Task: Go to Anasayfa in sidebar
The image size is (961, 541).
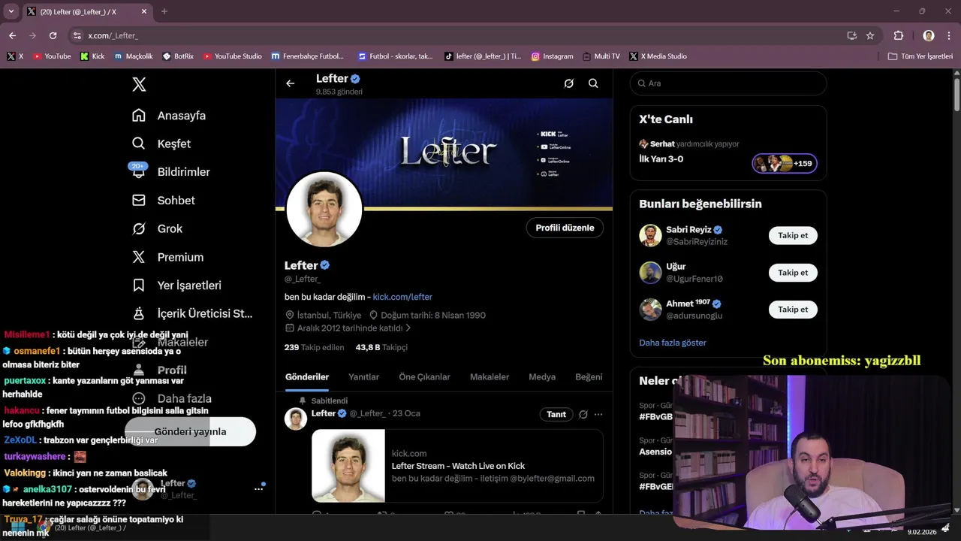Action: pyautogui.click(x=169, y=116)
